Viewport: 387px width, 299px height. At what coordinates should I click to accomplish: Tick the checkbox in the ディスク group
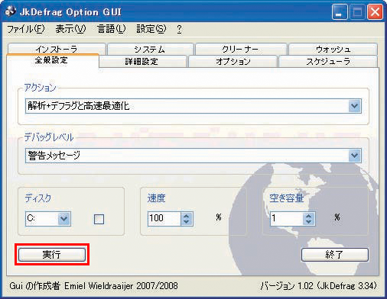click(x=99, y=219)
